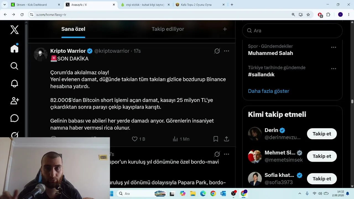Go to Home via the sidebar house icon

(14, 48)
